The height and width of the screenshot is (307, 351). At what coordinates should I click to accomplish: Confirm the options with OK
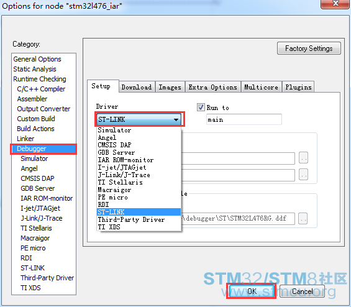point(252,291)
